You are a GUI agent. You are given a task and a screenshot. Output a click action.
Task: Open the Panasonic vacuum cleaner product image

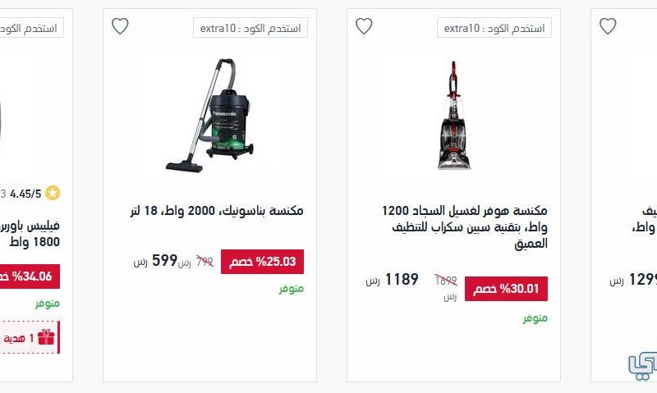pyautogui.click(x=209, y=116)
